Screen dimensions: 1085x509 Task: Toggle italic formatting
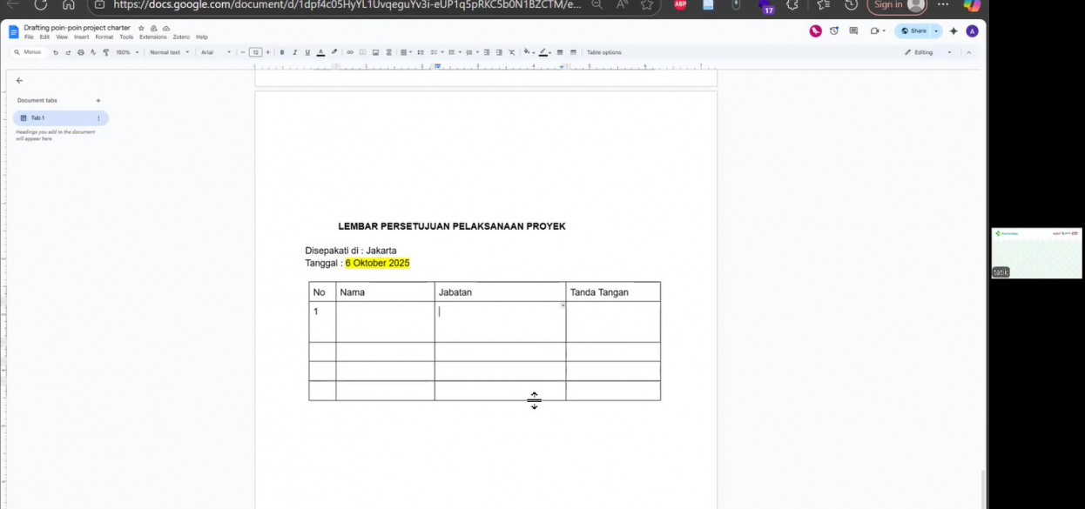tap(294, 52)
